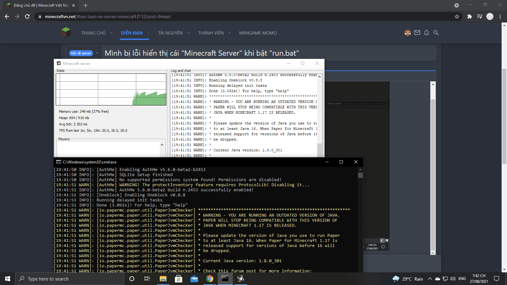Open the forum search magnifier icon
The width and height of the screenshot is (507, 285).
(436, 33)
